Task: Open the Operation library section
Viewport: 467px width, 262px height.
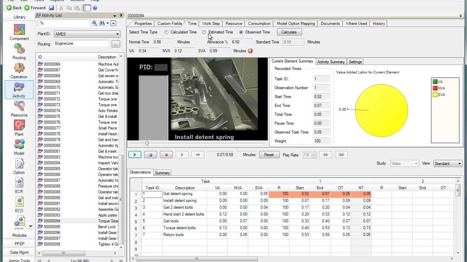Action: coord(19,71)
